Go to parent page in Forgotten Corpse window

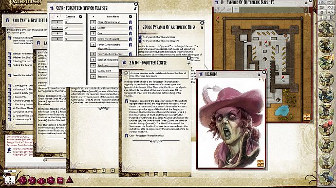point(156,174)
